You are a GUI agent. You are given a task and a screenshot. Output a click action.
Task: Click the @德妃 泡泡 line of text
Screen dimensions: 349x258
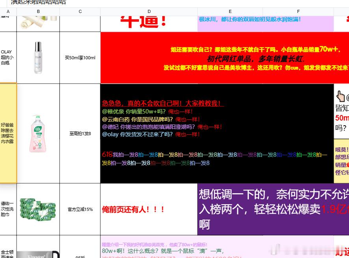162,127
